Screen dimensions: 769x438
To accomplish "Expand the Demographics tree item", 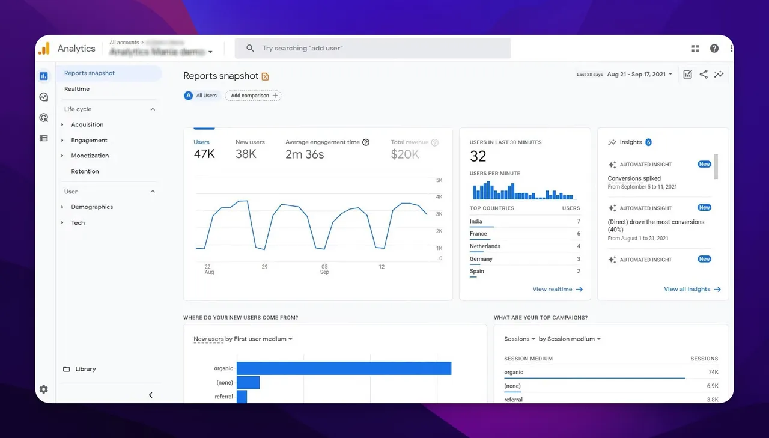I will point(62,207).
